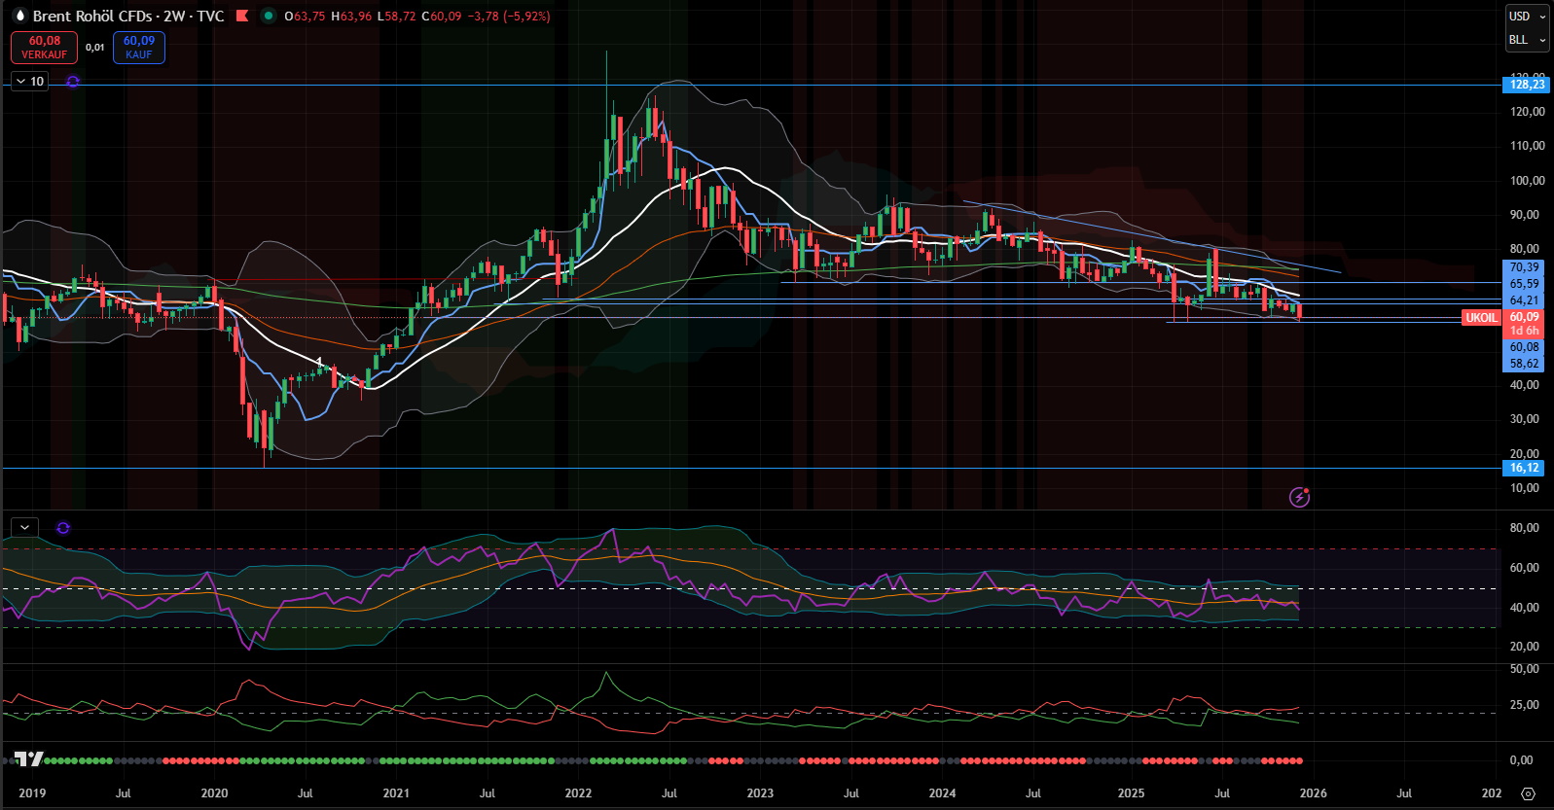Click the 2W interval label in title
Viewport: 1554px width, 810px height.
(x=173, y=16)
